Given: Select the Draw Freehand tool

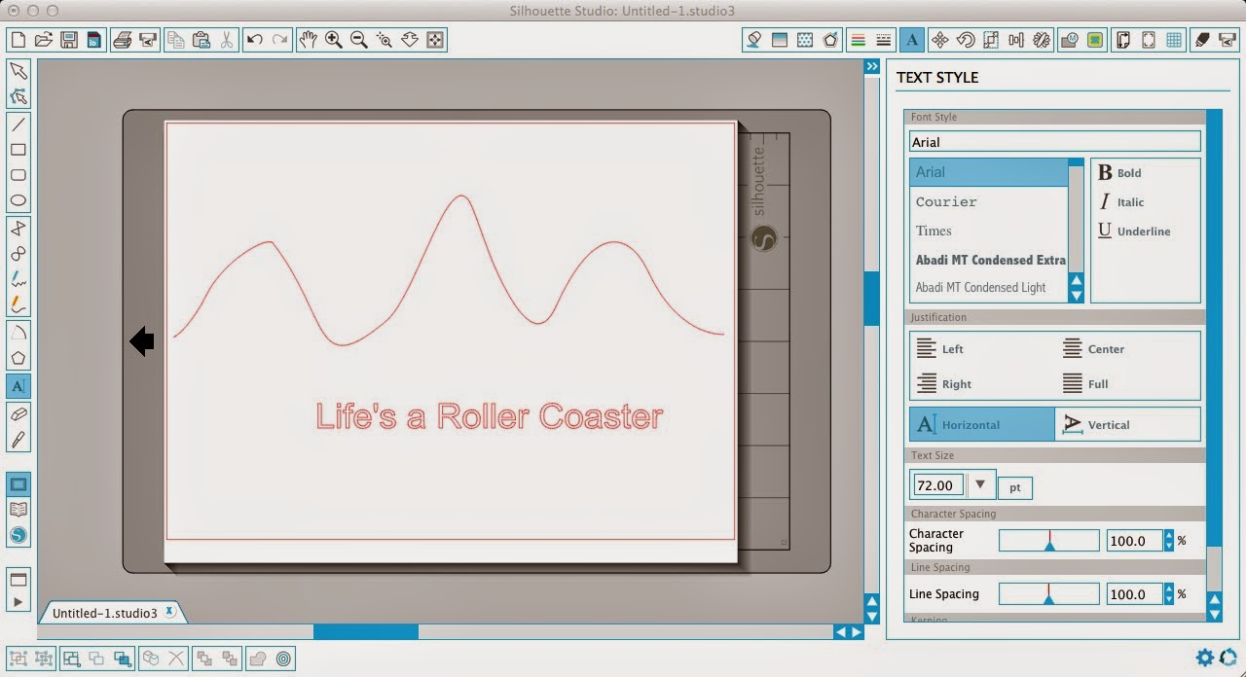Looking at the screenshot, I should point(18,279).
